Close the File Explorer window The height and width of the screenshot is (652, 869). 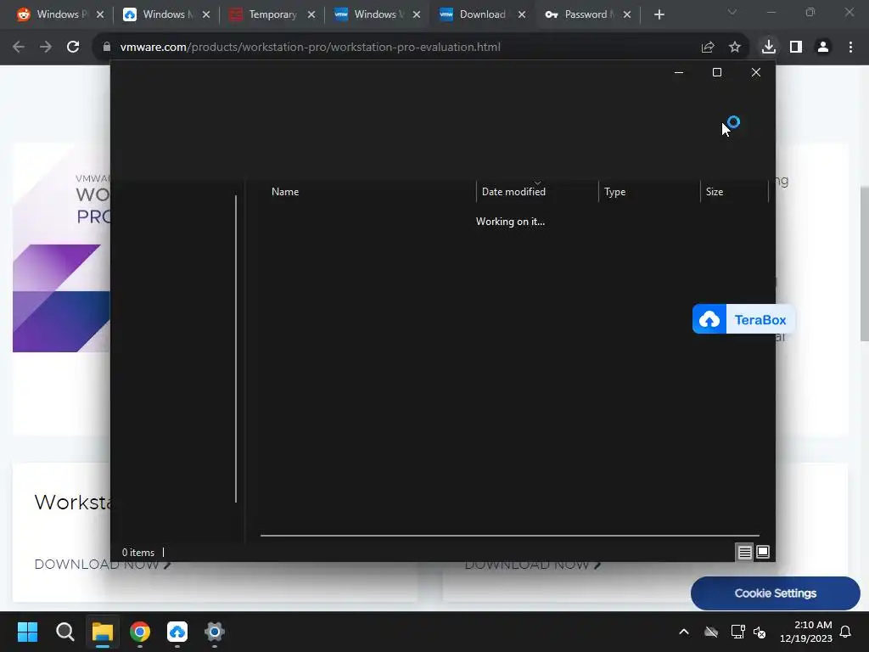[755, 73]
